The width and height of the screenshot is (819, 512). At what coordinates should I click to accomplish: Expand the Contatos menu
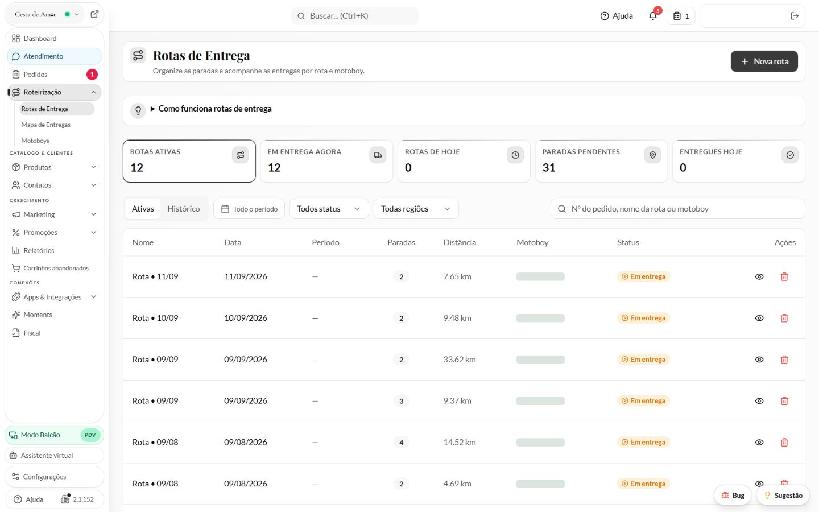pyautogui.click(x=54, y=185)
